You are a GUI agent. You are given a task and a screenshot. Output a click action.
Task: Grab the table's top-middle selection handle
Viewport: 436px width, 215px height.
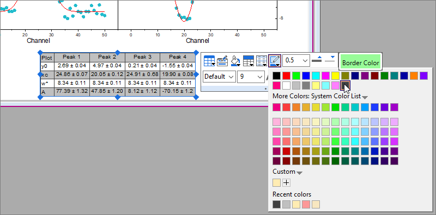(x=118, y=52)
